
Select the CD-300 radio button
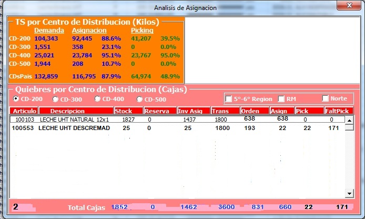55,99
